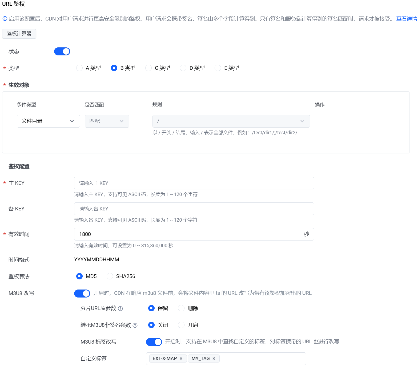Focus the 备 KEY input field
418x391 pixels.
[x=194, y=209]
